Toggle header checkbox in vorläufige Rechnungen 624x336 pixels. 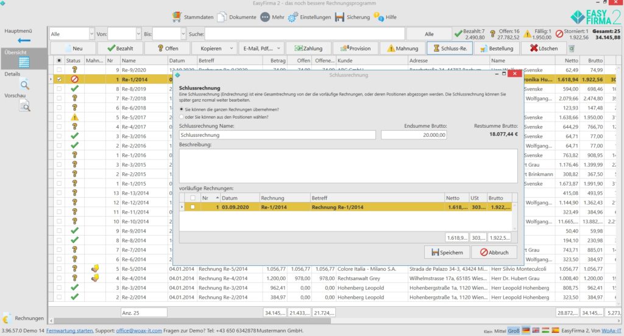click(193, 198)
